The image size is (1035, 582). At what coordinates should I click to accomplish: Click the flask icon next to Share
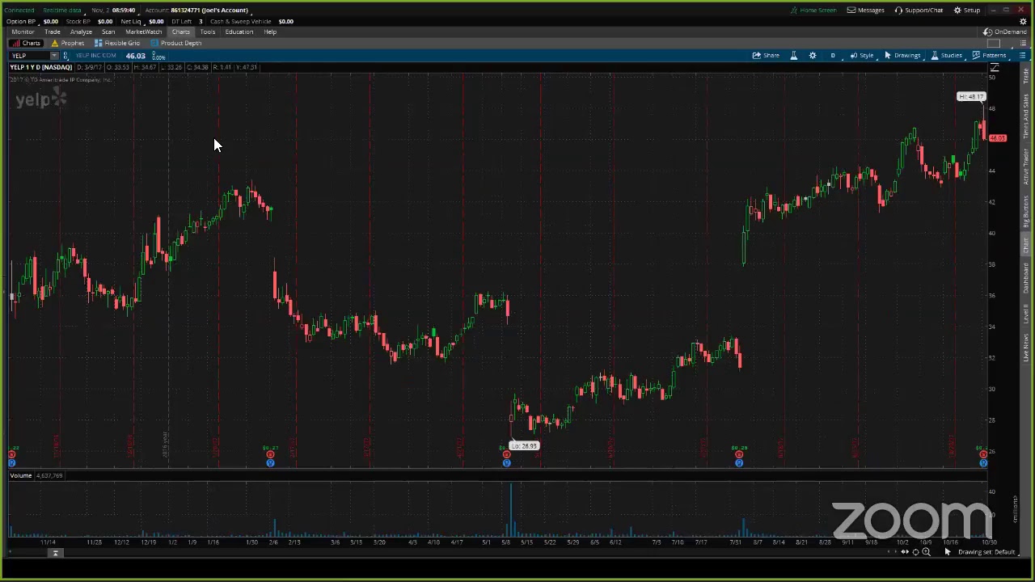793,56
